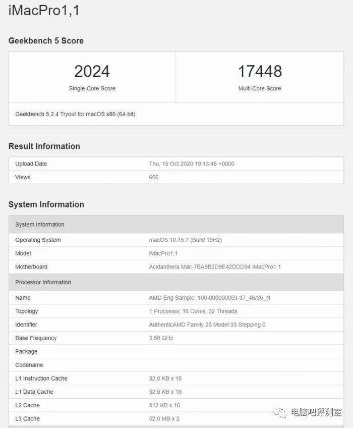
Task: Click the Views label
Action: (x=23, y=177)
